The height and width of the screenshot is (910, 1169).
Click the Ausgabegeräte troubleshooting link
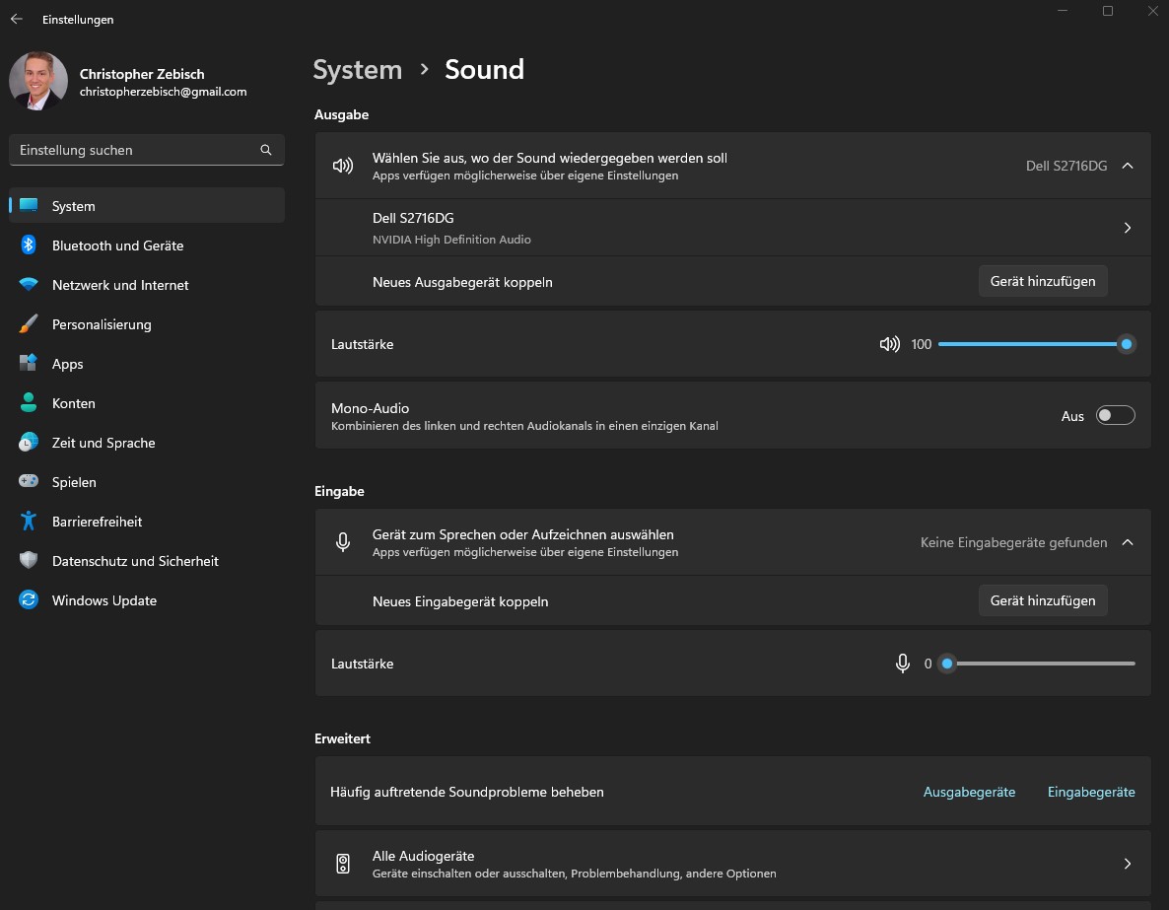point(969,792)
